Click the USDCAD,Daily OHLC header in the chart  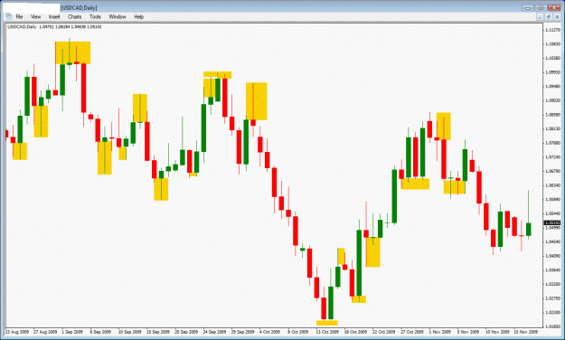pos(54,27)
